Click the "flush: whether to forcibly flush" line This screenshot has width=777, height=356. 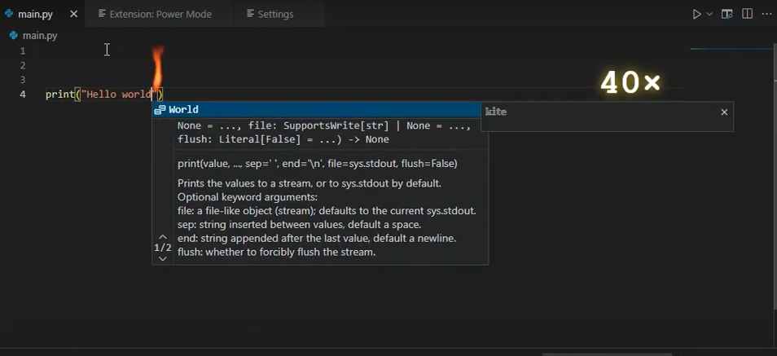click(276, 252)
